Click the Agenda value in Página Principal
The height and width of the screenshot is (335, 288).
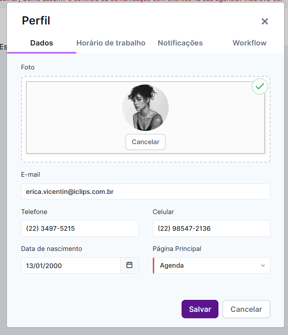click(172, 266)
